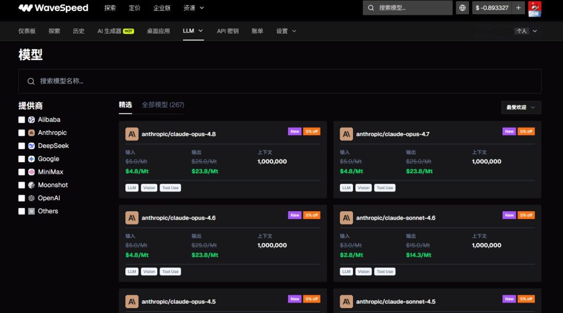Click the claude-opus-4.7 Anthropic card icon

(x=346, y=134)
